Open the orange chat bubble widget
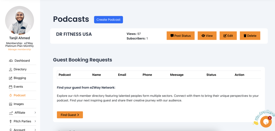The height and width of the screenshot is (131, 275). 266,122
